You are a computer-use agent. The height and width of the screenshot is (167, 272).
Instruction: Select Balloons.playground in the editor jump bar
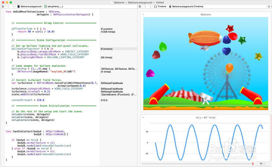click(x=31, y=6)
